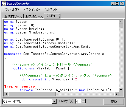Open the C# → HTML conversion dropdown arrow
The image size is (126, 107).
[x=54, y=102]
